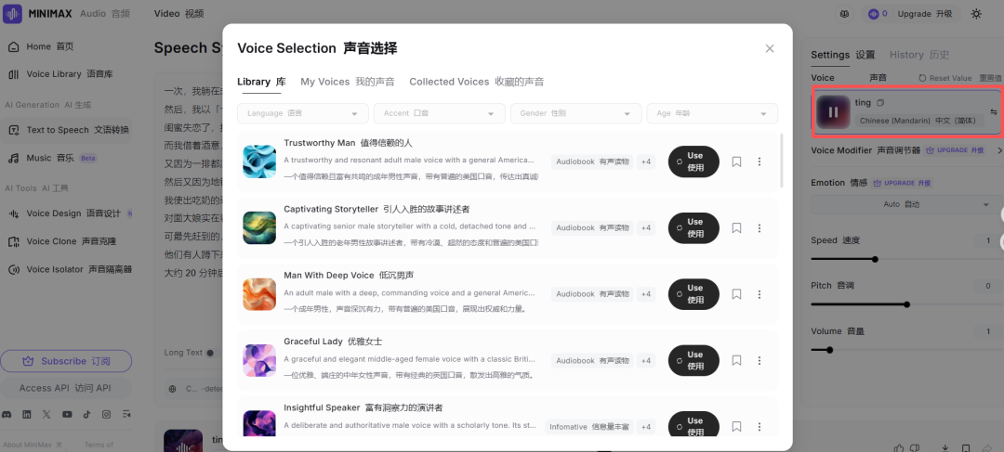
Task: Open more options for Graceful Lady
Action: [x=760, y=360]
